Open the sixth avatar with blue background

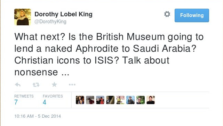[130, 100]
